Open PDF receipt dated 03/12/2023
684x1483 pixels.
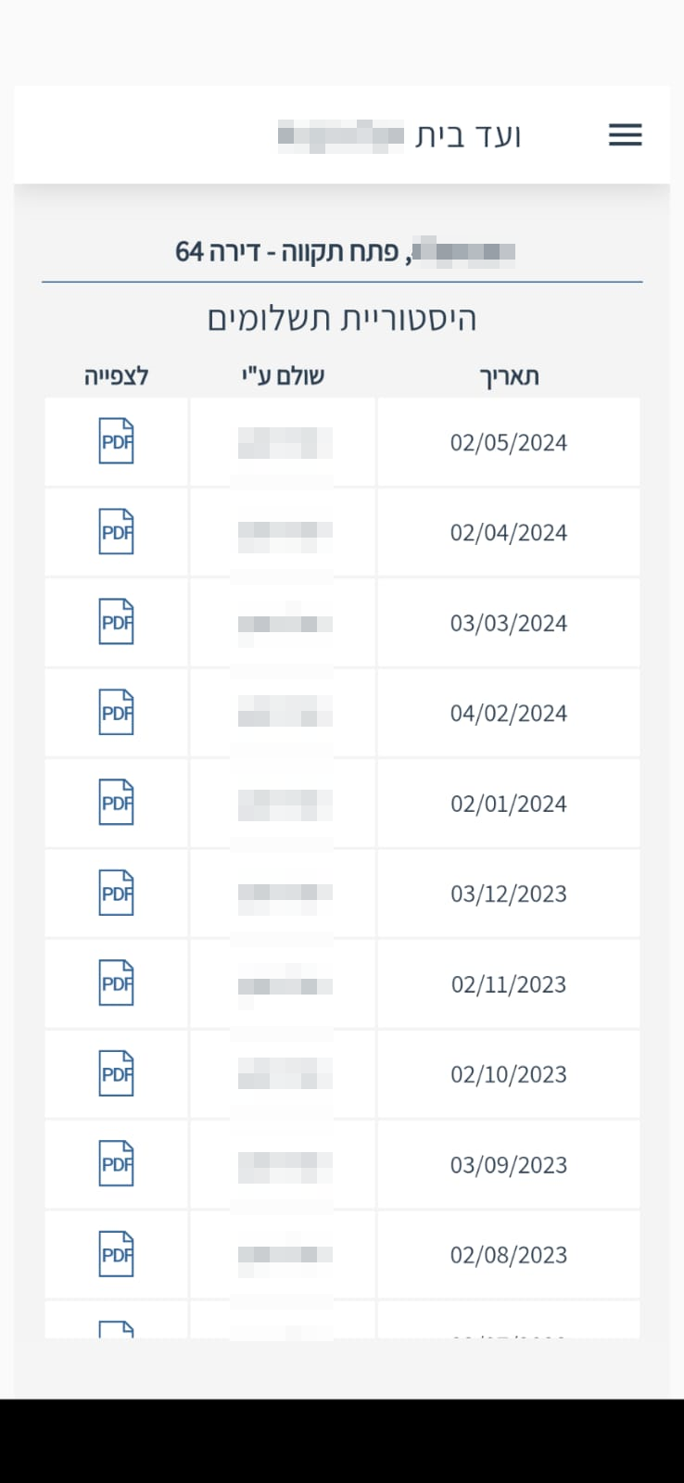pyautogui.click(x=117, y=894)
